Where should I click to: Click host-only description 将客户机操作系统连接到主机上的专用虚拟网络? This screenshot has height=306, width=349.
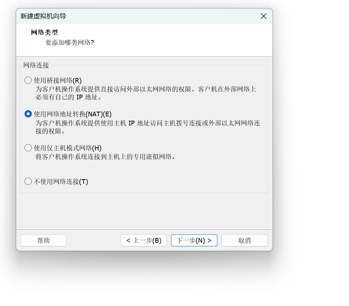click(x=105, y=157)
